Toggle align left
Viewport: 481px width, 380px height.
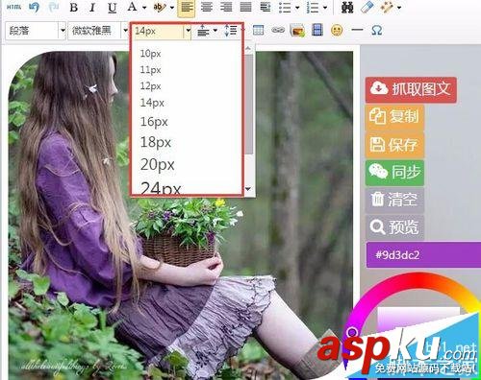tap(187, 8)
